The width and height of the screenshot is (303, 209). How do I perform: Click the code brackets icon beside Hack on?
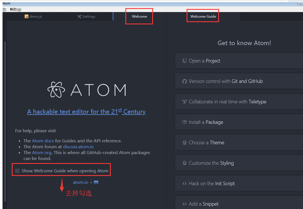pyautogui.click(x=185, y=184)
